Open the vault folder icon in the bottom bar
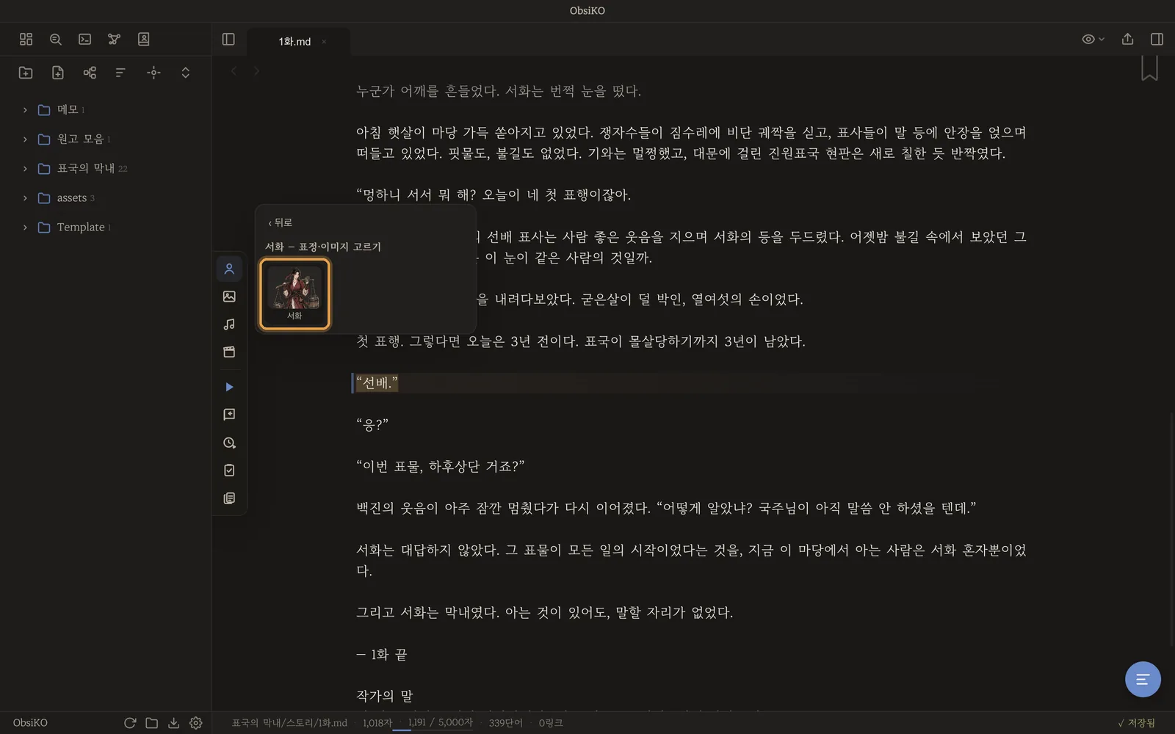 pos(152,723)
